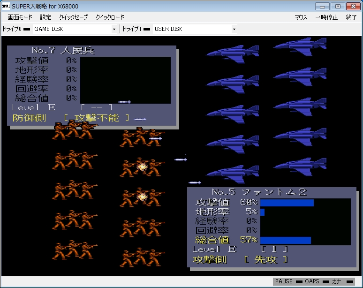Click the top-right Phantom jet sprite

coord(300,47)
